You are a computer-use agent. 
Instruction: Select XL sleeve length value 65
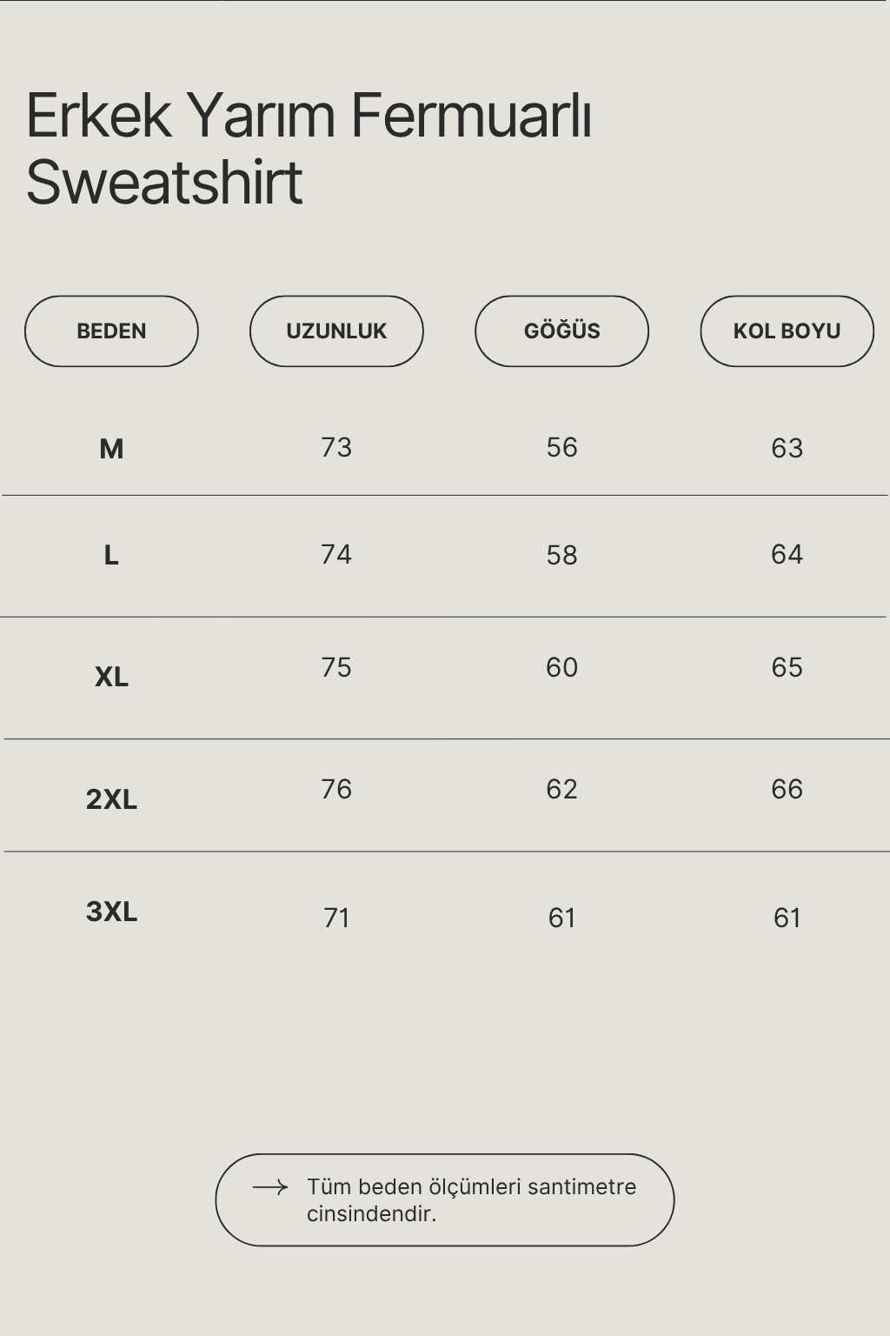(787, 667)
